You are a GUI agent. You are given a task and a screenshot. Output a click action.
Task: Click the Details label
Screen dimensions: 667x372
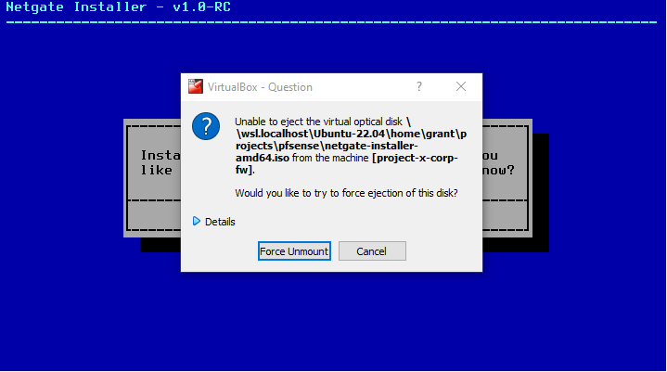click(x=220, y=222)
